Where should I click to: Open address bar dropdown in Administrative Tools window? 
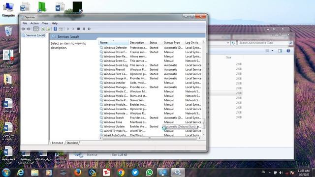point(228,43)
